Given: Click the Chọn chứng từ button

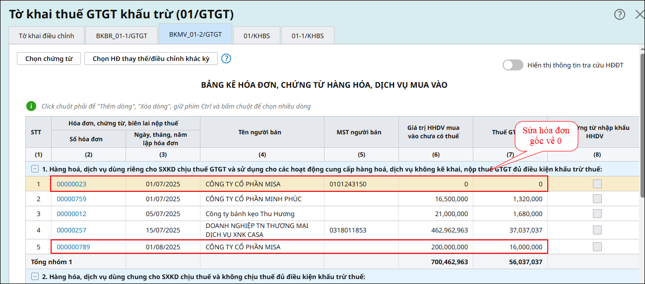Looking at the screenshot, I should pyautogui.click(x=49, y=58).
